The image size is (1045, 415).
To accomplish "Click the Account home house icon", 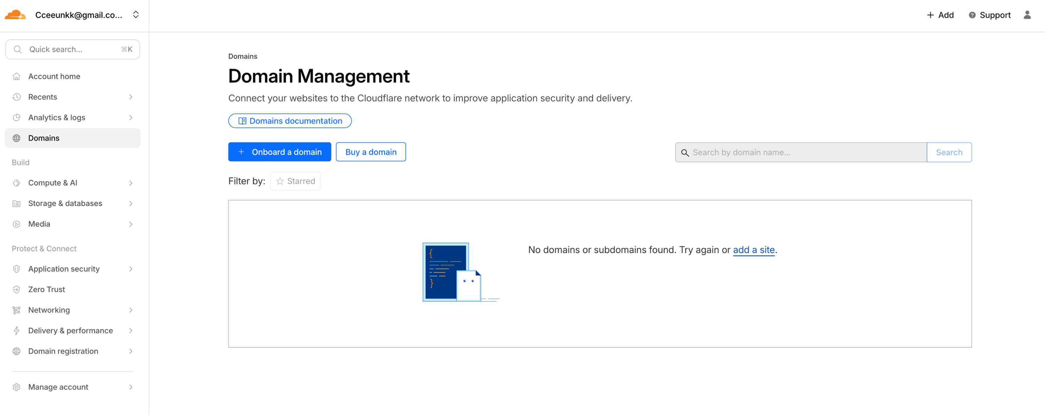I will [x=17, y=76].
